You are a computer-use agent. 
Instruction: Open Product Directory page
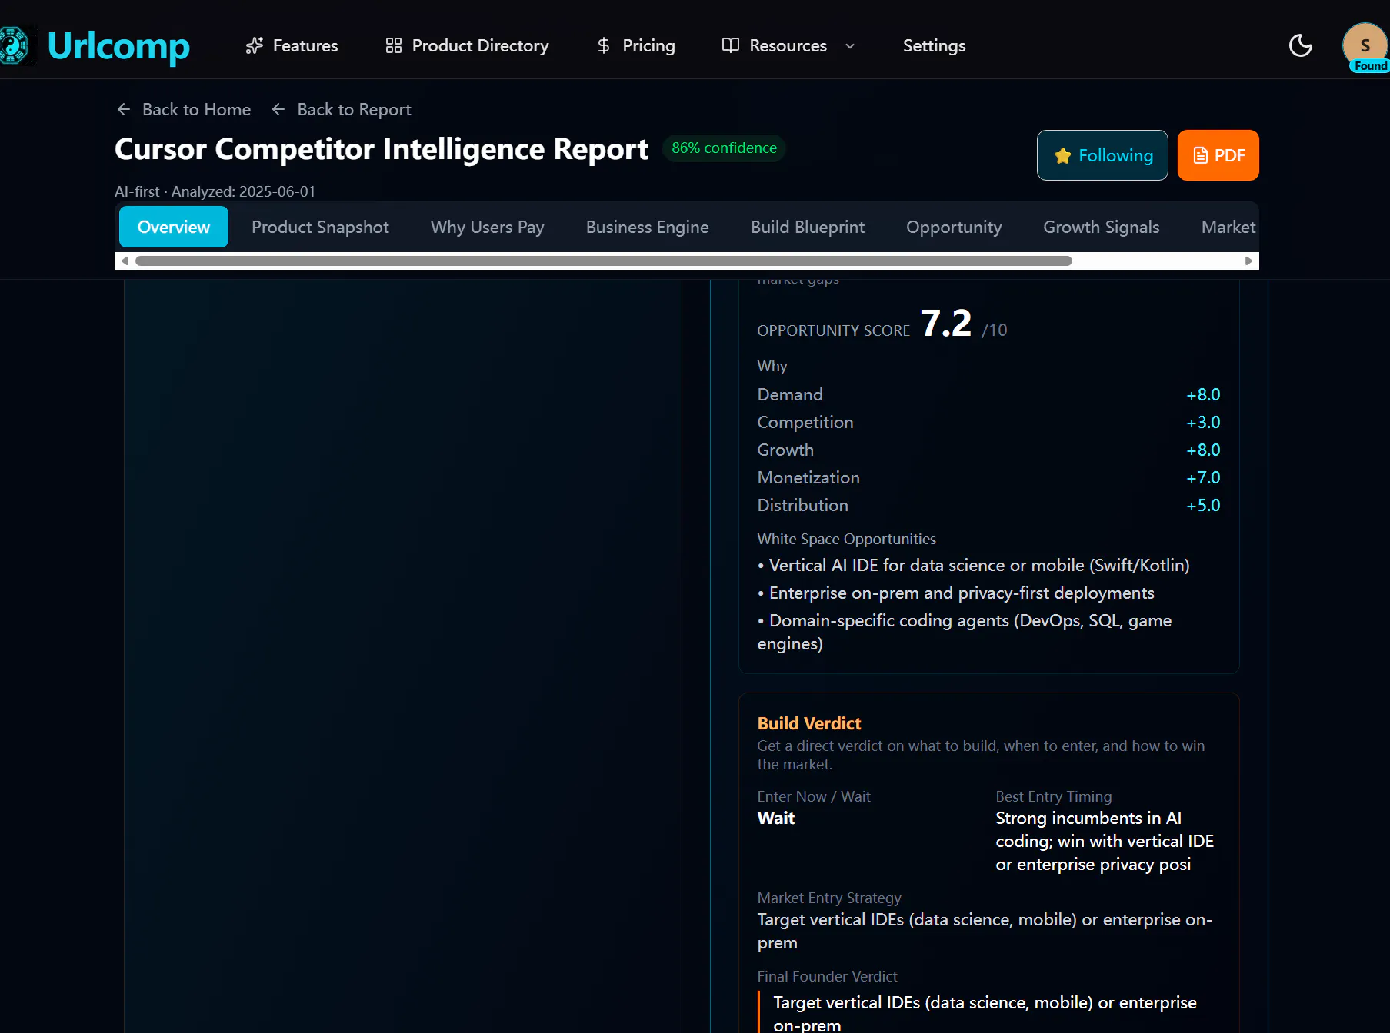point(467,46)
